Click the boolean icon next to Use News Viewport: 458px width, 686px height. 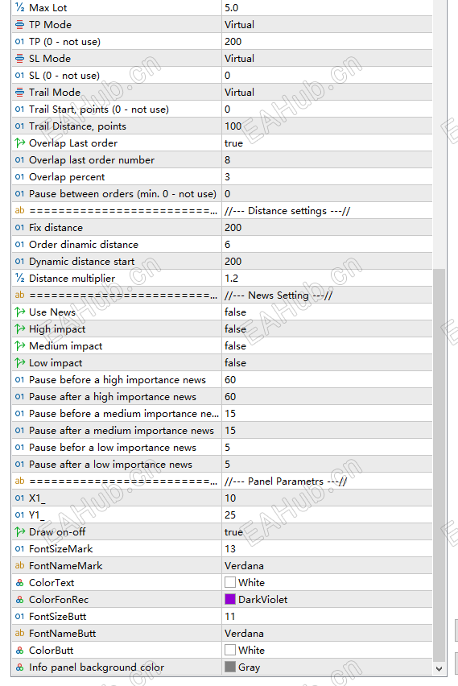click(x=19, y=312)
